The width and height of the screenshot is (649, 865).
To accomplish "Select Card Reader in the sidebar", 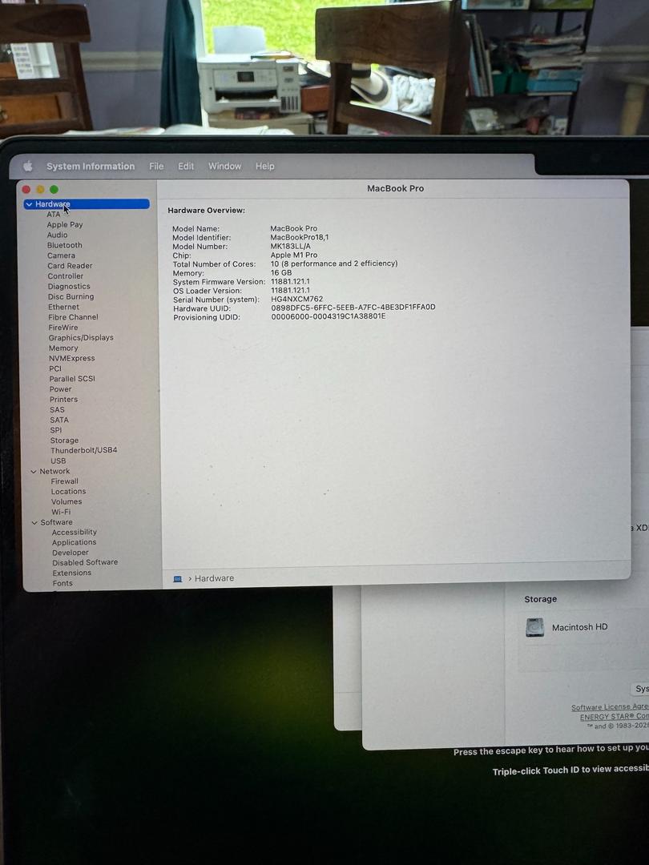I will [x=70, y=265].
